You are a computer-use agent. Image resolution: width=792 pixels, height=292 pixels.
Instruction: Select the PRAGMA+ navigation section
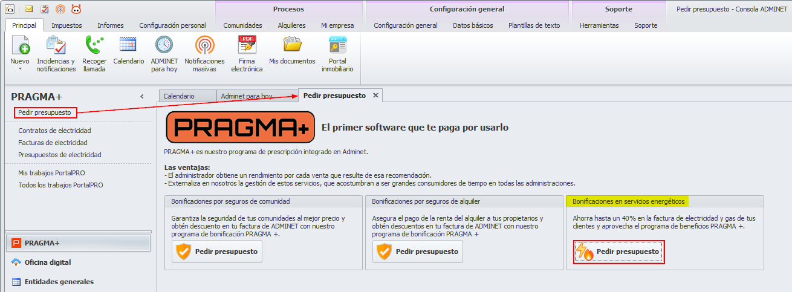(78, 243)
